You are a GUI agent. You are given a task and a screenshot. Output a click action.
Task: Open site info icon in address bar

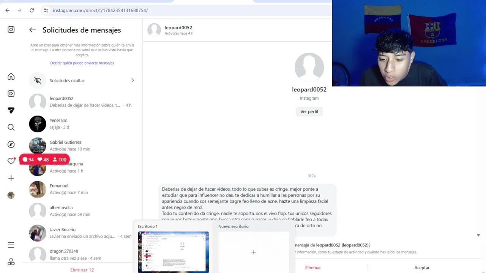click(x=46, y=10)
